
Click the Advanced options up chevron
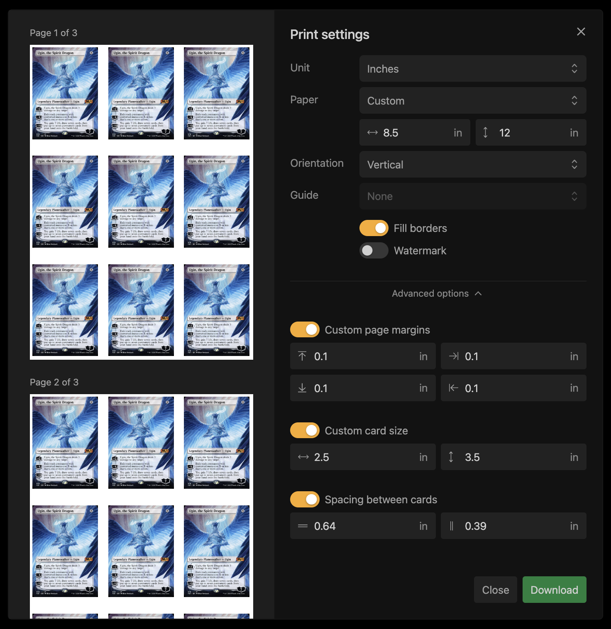[478, 293]
